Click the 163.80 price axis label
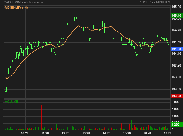This screenshot has width=183, height=136. (176, 66)
